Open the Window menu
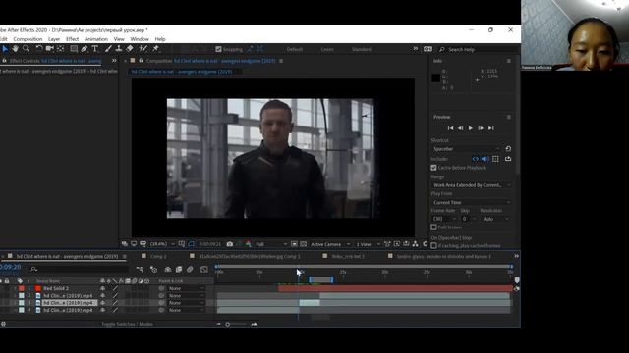Viewport: 629px width, 353px height. point(140,39)
